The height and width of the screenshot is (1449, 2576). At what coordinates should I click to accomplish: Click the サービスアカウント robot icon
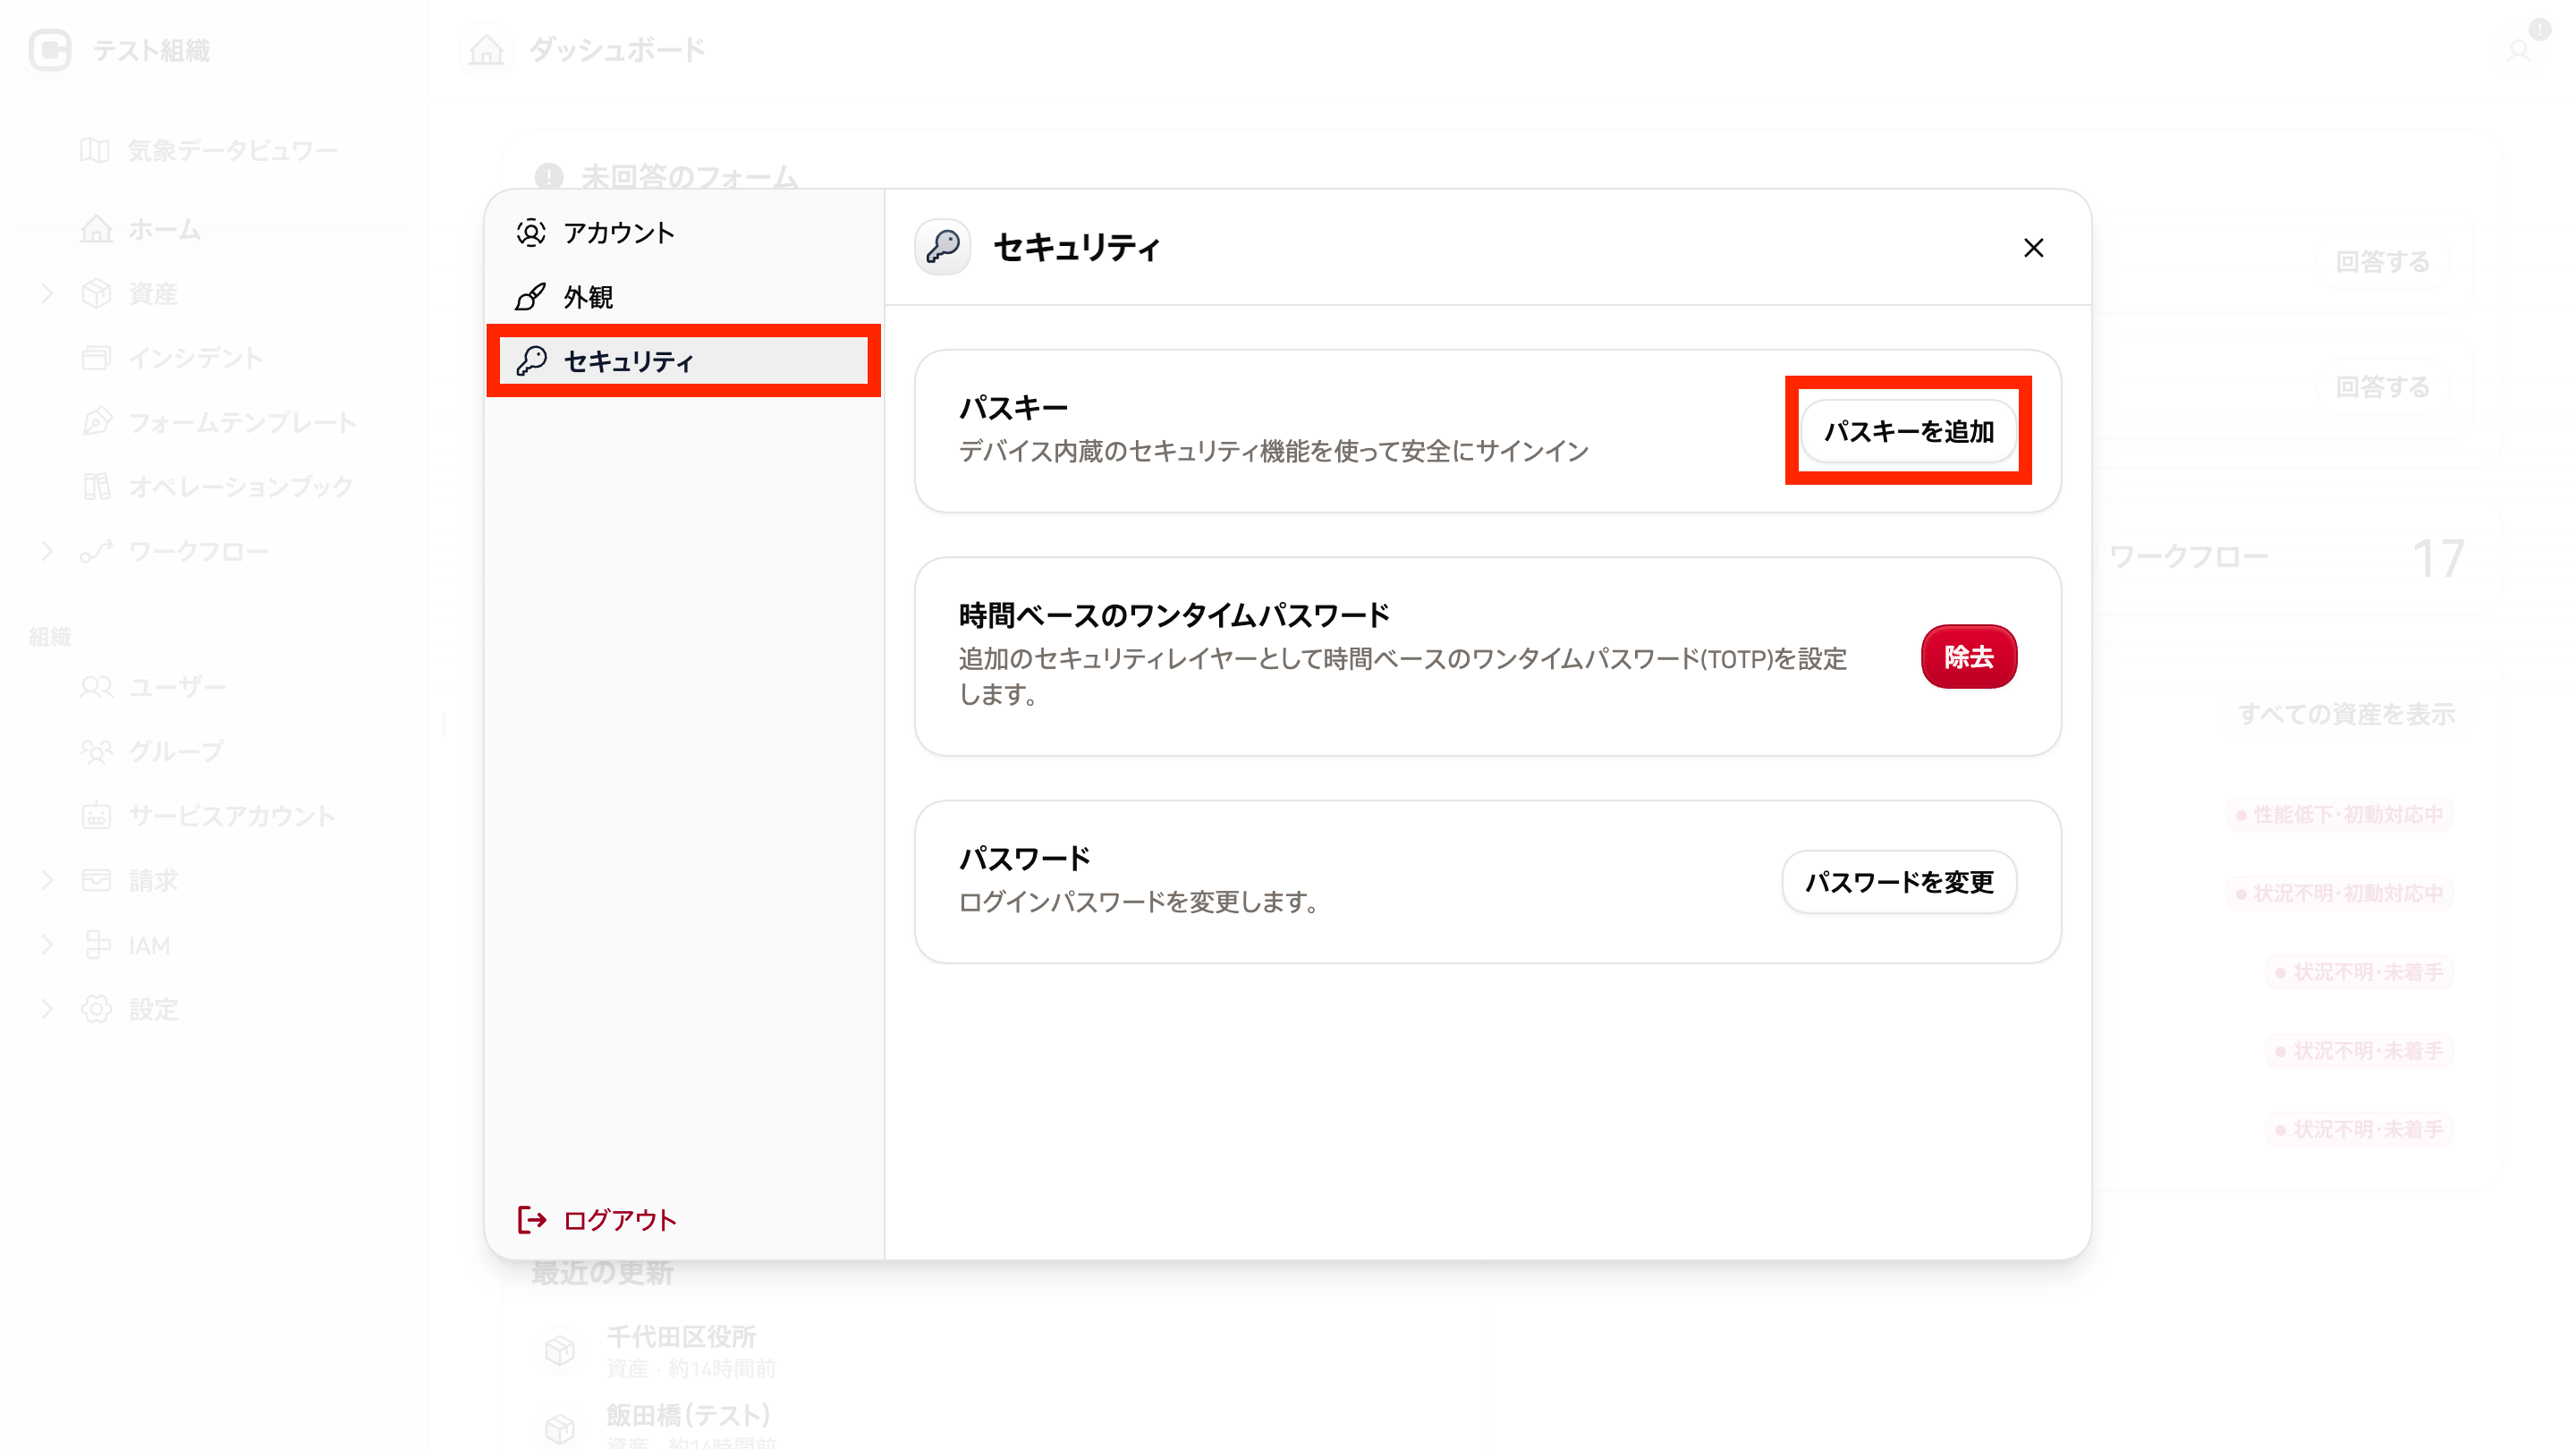(x=96, y=816)
